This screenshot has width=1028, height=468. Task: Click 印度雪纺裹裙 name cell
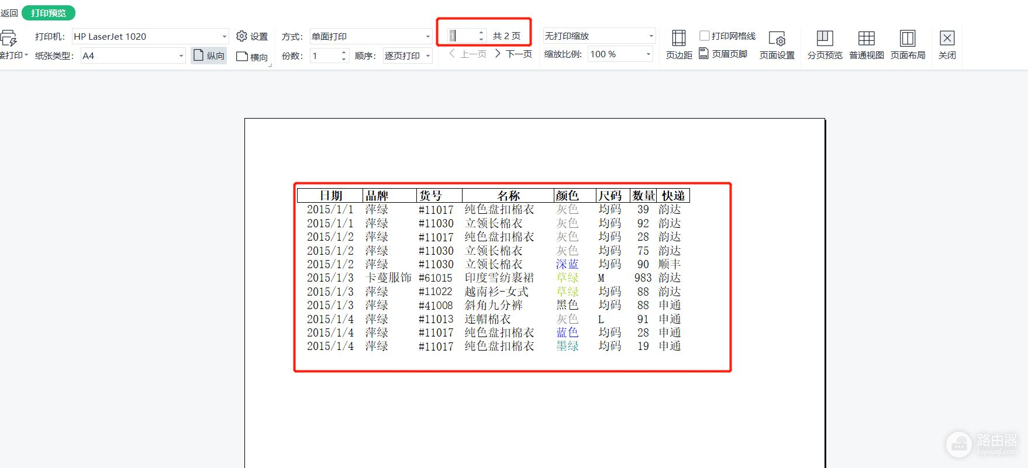tap(499, 278)
